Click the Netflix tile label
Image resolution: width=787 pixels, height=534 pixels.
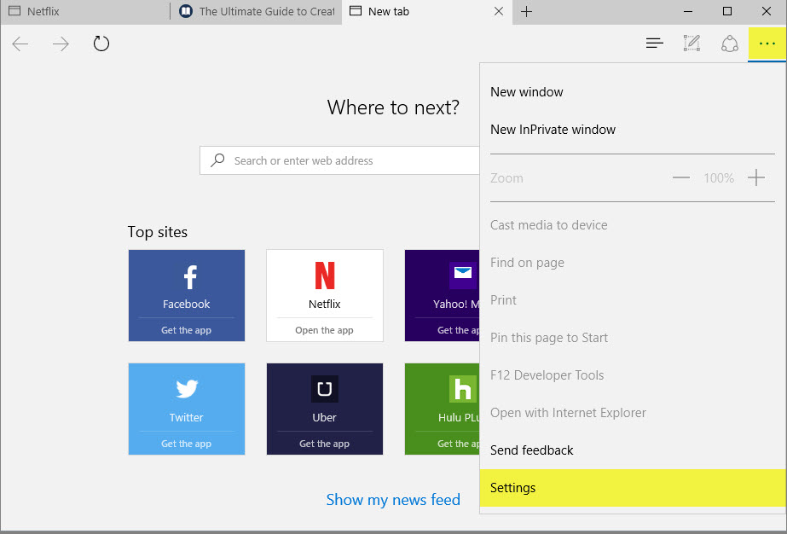325,304
